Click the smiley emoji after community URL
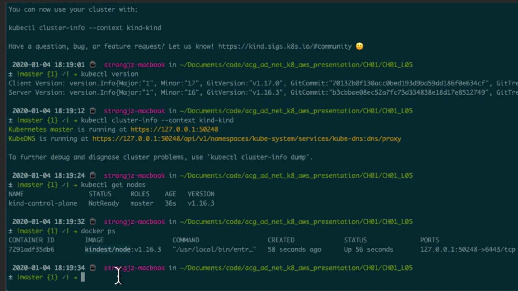This screenshot has height=291, width=518. click(359, 46)
